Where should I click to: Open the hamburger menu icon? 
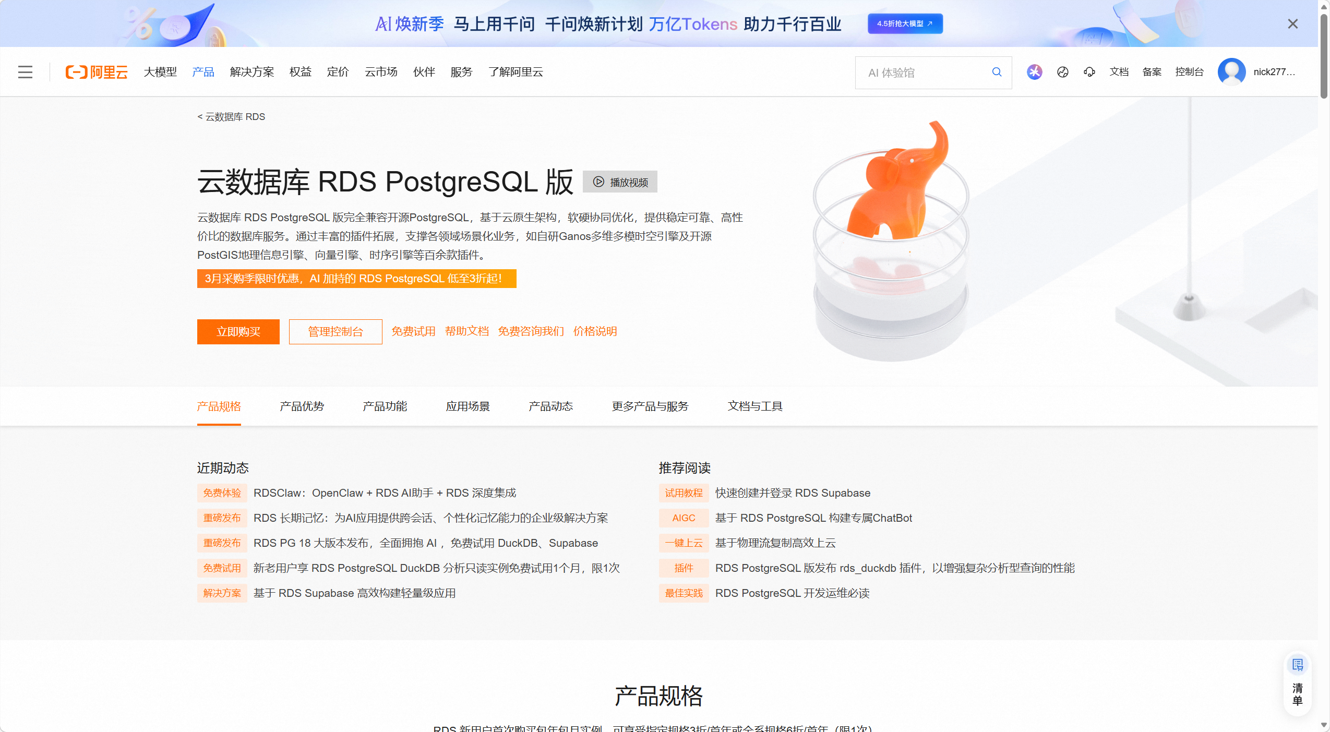click(25, 72)
